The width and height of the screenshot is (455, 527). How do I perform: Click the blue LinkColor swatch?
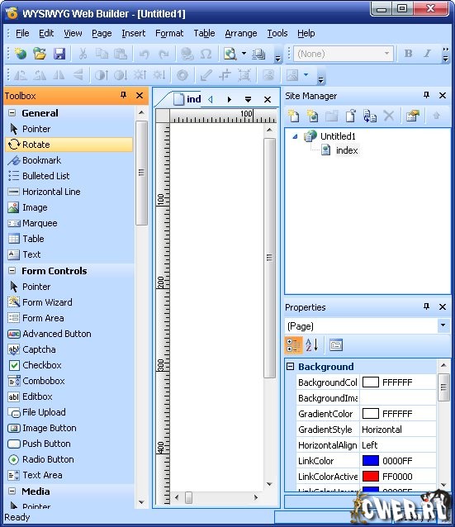coord(371,460)
